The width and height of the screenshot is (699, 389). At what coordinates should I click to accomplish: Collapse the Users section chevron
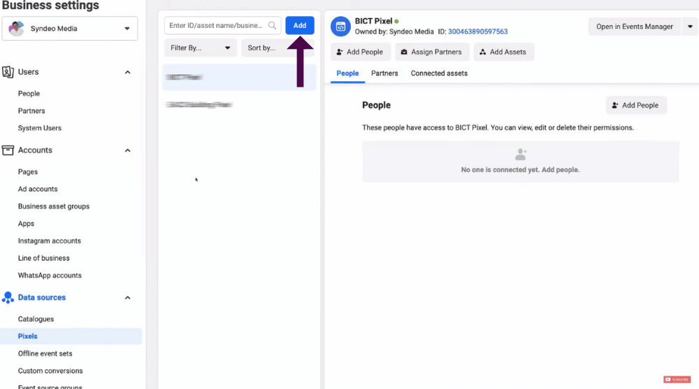point(127,72)
